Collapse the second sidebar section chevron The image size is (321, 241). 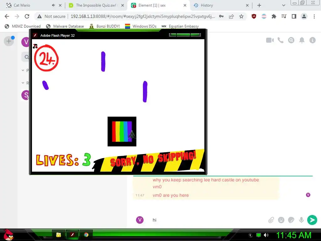coord(23,83)
